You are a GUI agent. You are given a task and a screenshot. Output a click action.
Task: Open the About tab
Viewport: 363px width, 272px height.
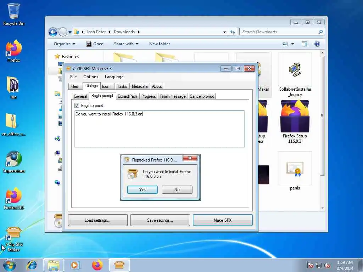(x=157, y=86)
